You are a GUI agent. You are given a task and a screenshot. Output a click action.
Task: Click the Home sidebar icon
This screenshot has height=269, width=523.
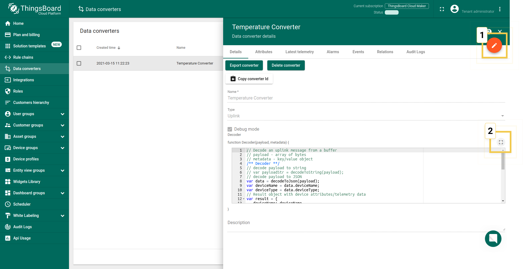pos(8,23)
